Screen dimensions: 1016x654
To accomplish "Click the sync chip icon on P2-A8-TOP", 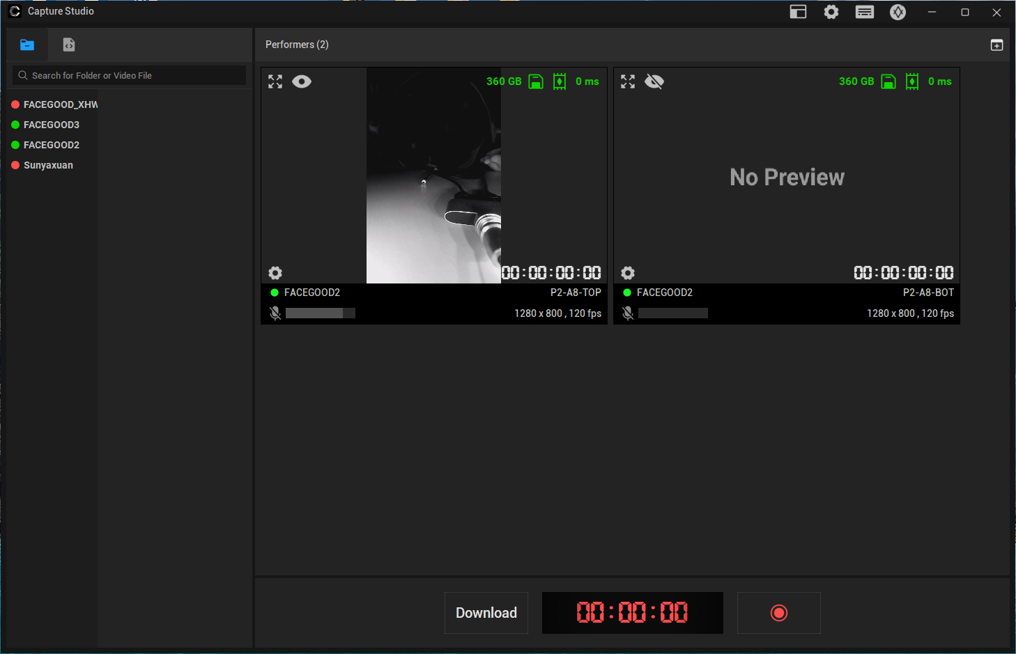I will [560, 81].
